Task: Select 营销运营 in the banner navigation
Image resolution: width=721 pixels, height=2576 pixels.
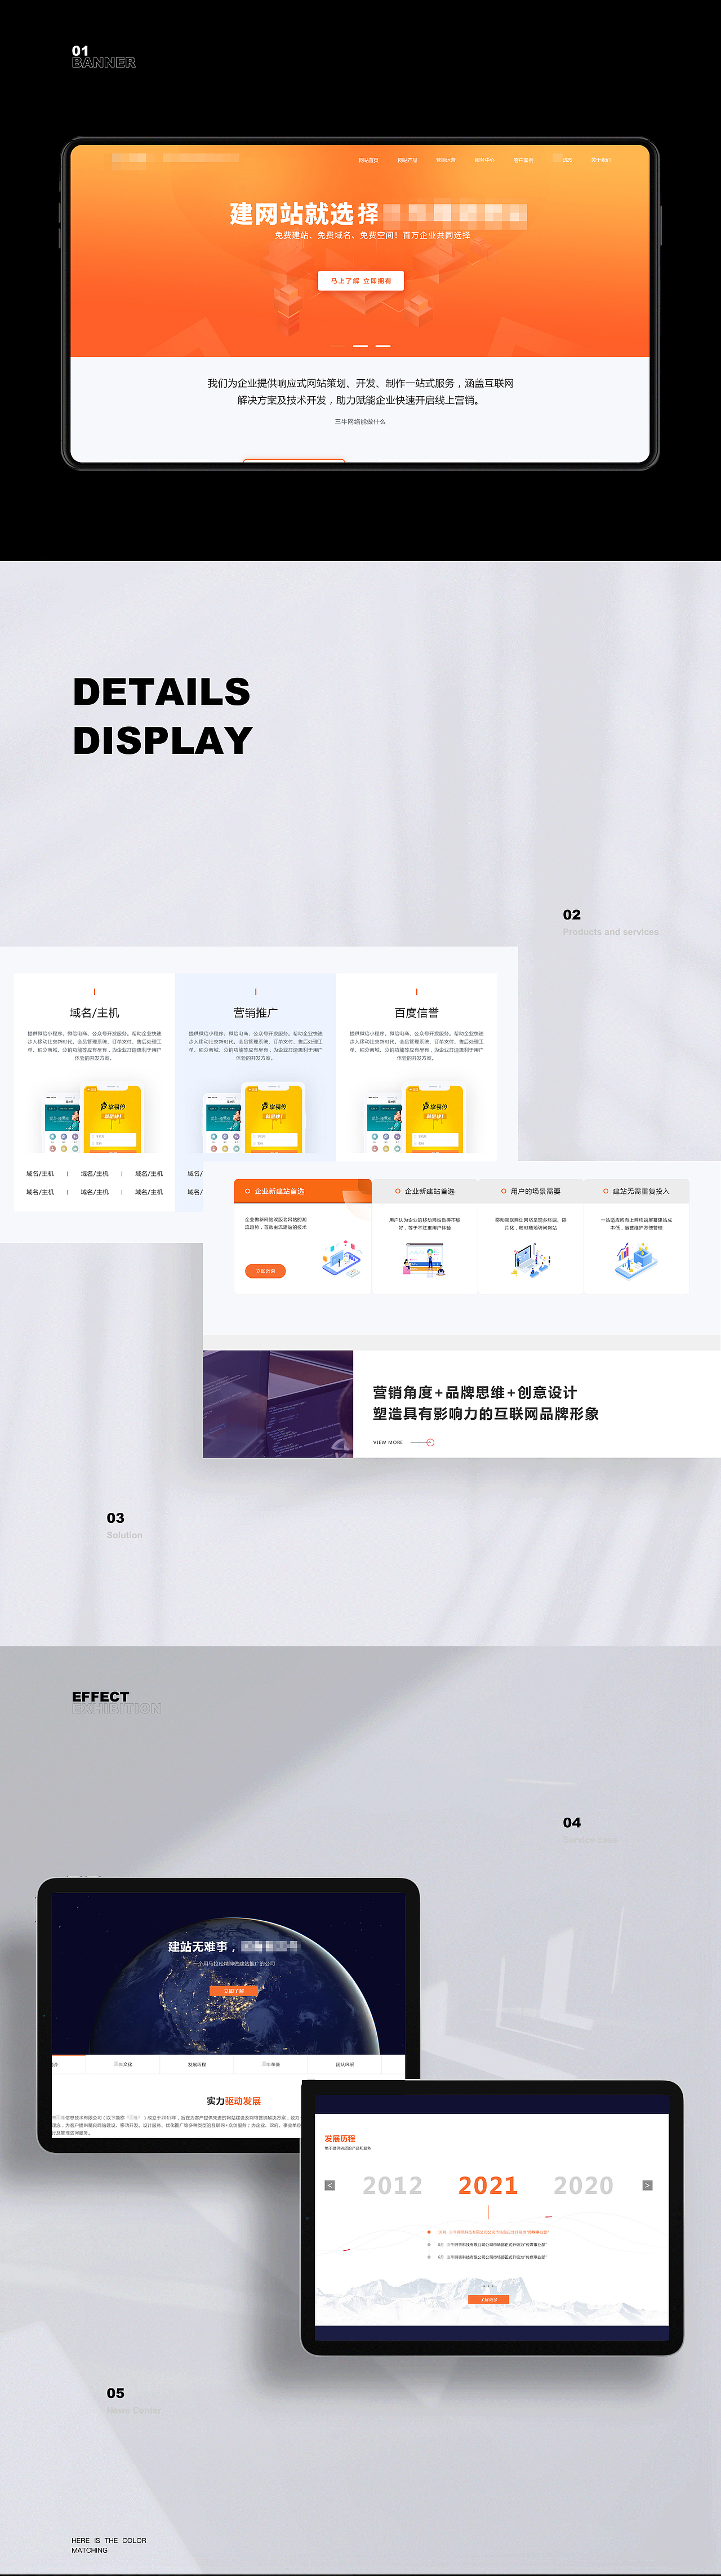Action: pos(445,160)
